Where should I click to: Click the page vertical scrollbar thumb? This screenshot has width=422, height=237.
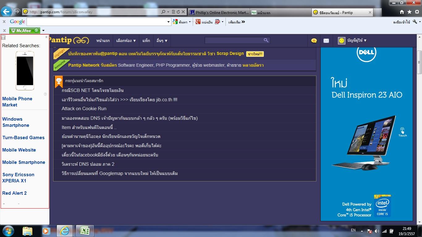click(419, 62)
